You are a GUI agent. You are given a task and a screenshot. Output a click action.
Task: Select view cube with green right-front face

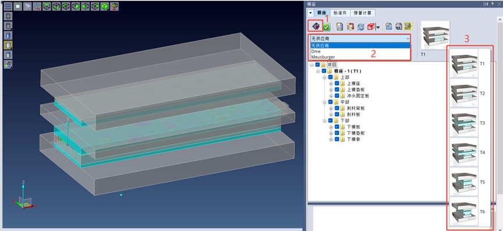coord(76,6)
